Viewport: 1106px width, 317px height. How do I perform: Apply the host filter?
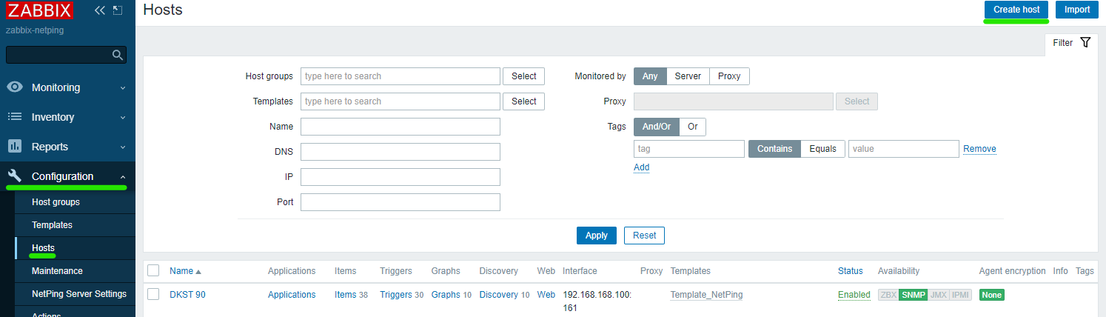click(596, 236)
